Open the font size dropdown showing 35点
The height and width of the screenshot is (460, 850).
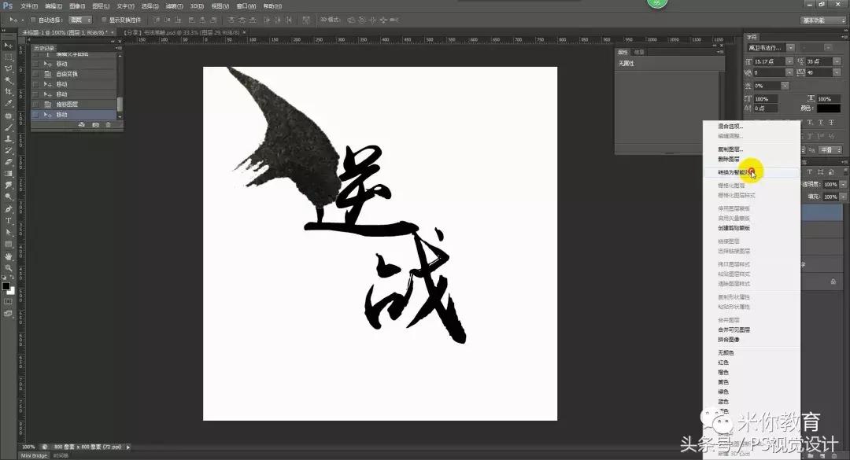pos(836,61)
